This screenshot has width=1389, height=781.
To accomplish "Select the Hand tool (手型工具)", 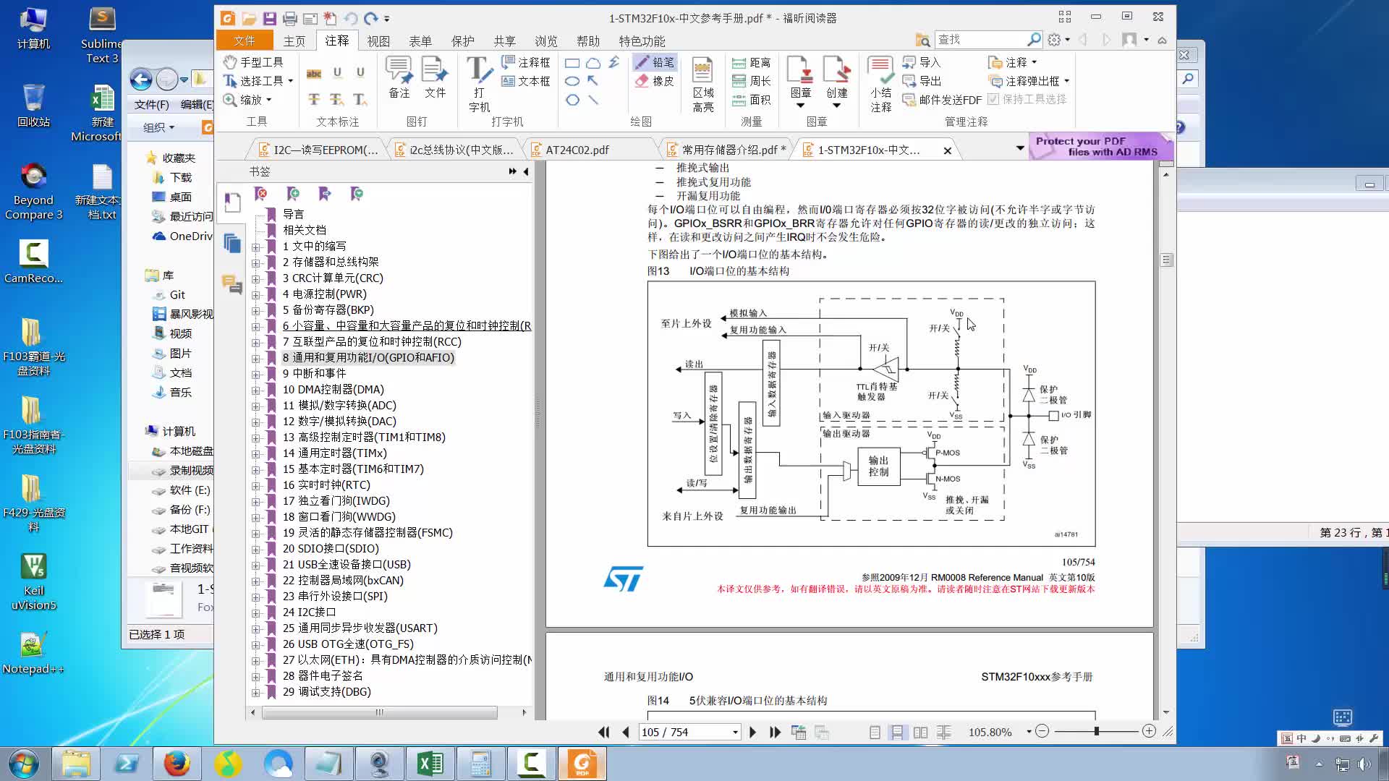I will coord(253,62).
